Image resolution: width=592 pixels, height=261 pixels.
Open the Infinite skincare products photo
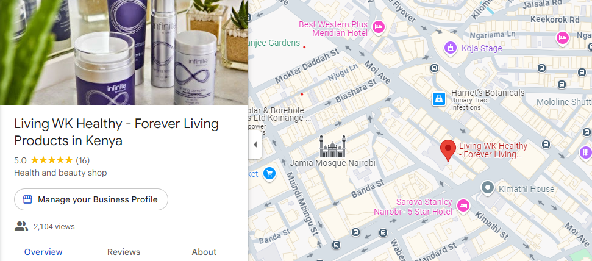(x=124, y=52)
